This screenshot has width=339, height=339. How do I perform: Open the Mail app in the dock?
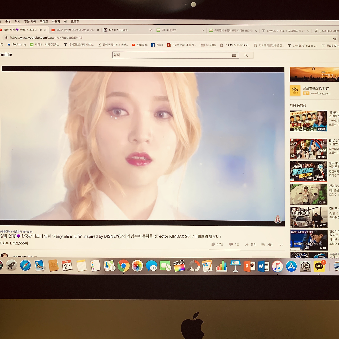click(39, 265)
